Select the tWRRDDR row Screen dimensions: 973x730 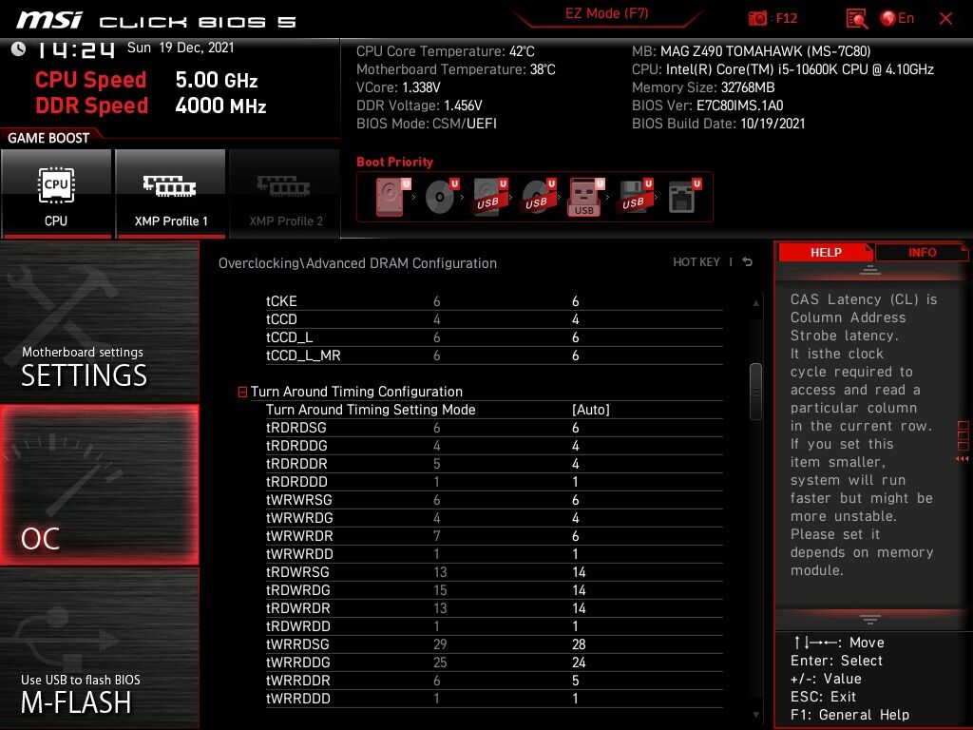point(494,681)
